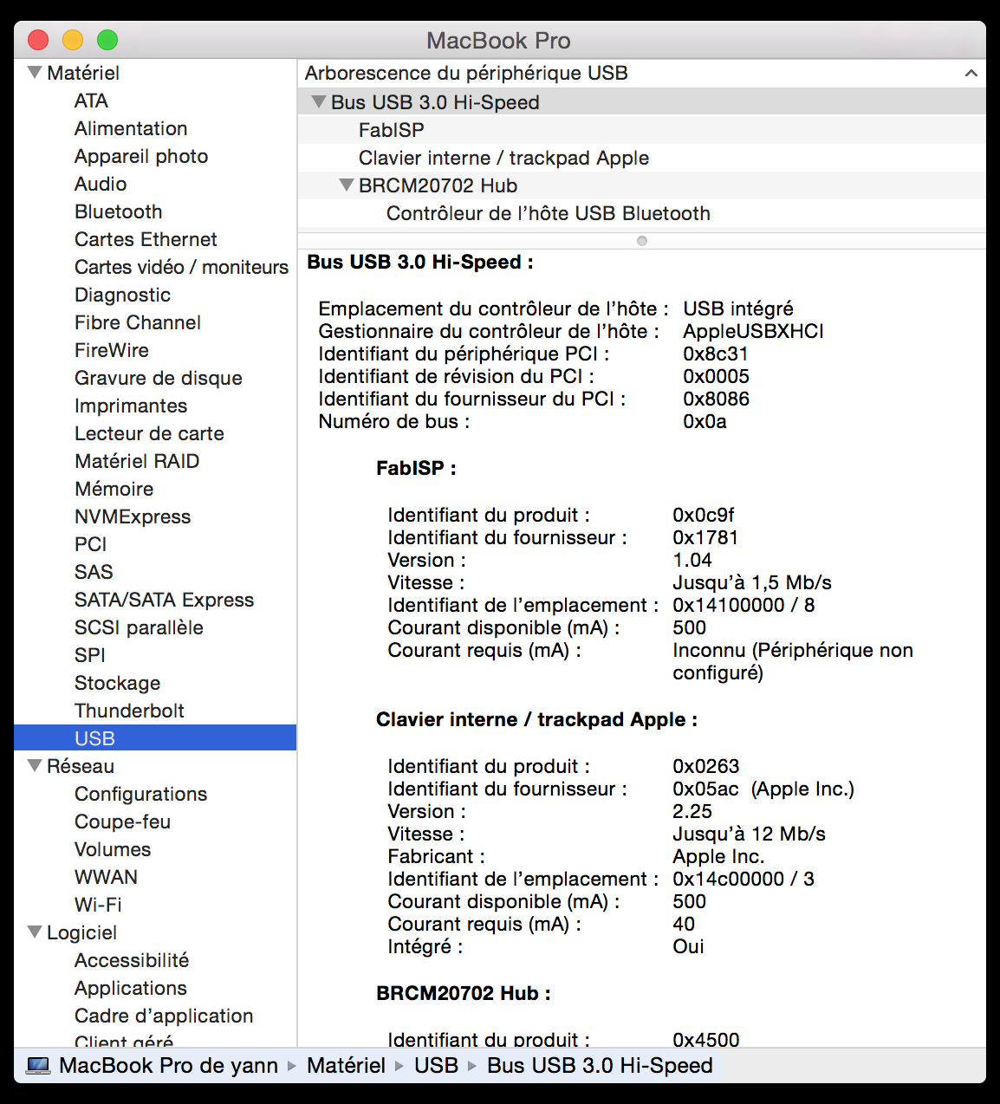Click the Réseau sidebar heading
This screenshot has width=1000, height=1104.
[x=81, y=766]
